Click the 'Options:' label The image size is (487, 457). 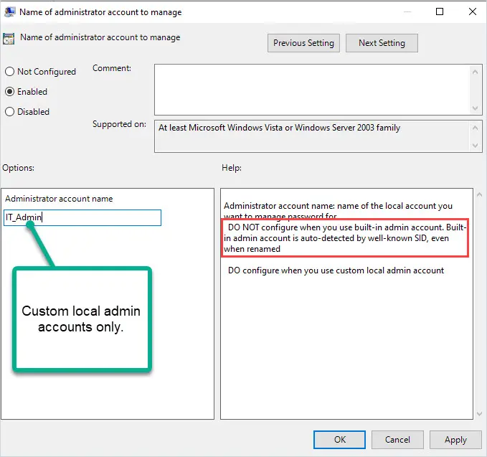pos(19,168)
